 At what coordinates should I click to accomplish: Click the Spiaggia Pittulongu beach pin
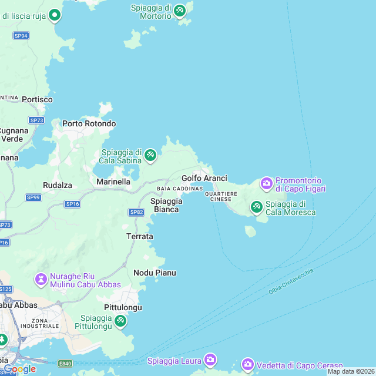120,322
